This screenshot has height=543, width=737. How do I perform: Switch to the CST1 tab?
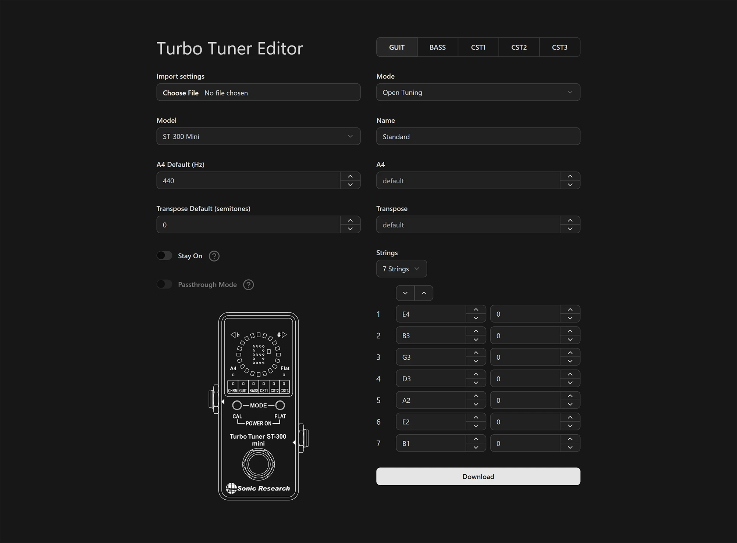pyautogui.click(x=478, y=47)
